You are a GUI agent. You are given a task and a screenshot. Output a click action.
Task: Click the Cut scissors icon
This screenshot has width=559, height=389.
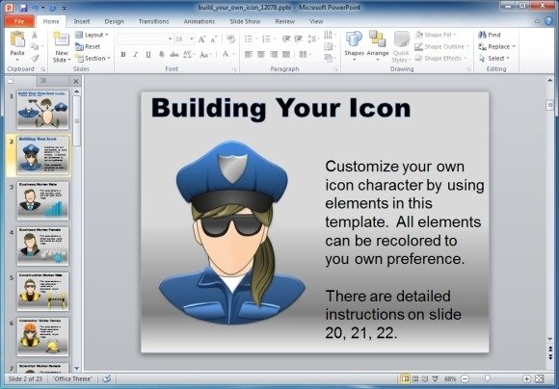pyautogui.click(x=35, y=35)
